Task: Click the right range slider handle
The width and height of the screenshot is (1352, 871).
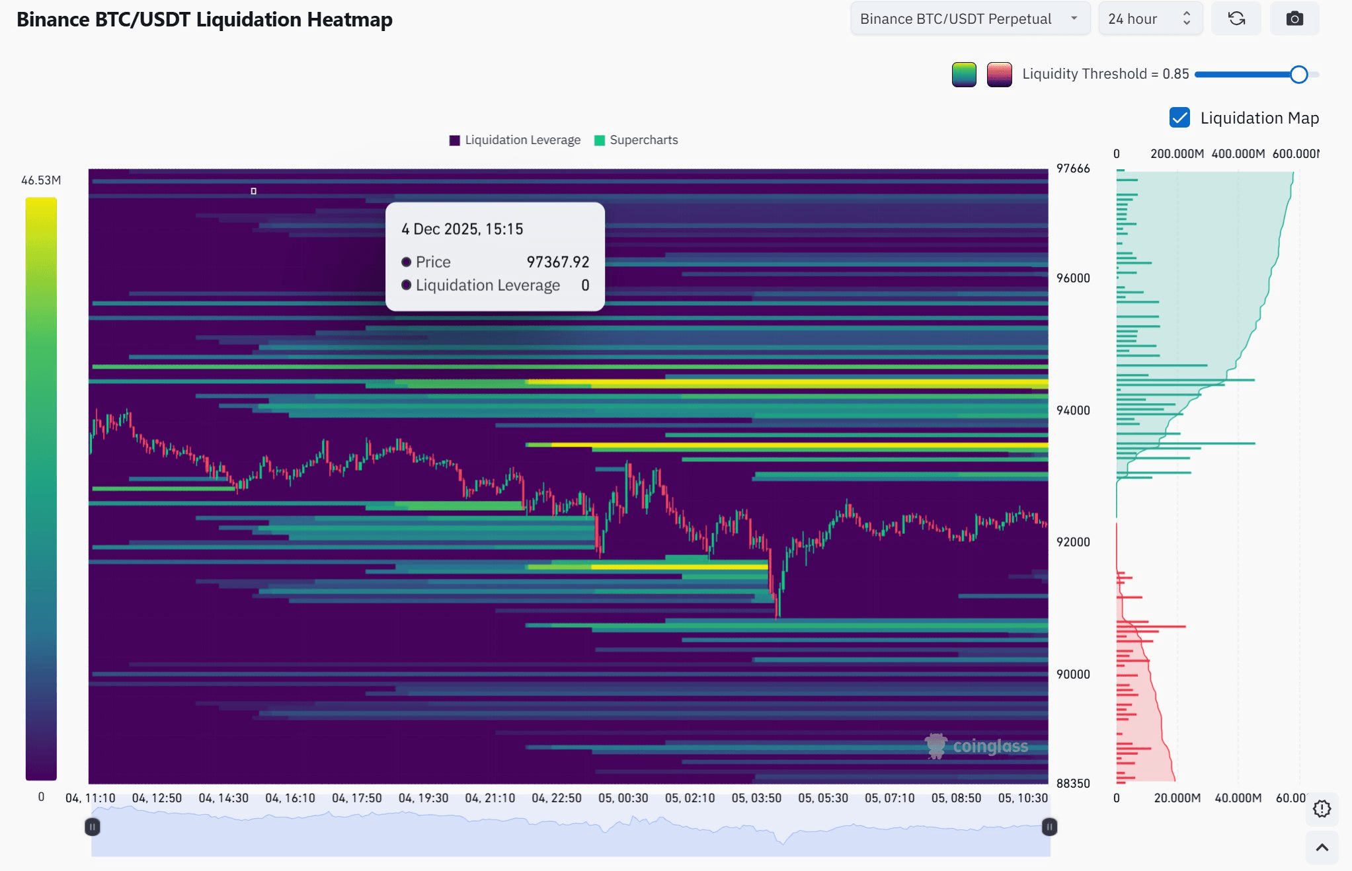Action: pyautogui.click(x=1049, y=827)
